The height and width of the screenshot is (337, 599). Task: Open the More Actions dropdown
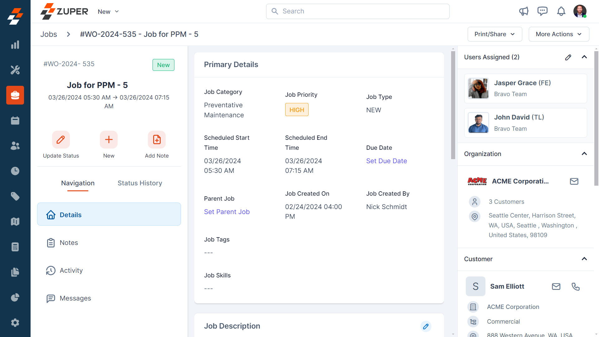click(x=559, y=34)
